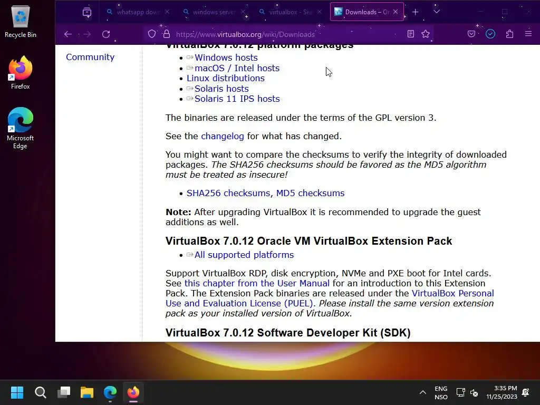Bookmark this page with the star
Viewport: 540px width, 405px height.
pyautogui.click(x=426, y=34)
